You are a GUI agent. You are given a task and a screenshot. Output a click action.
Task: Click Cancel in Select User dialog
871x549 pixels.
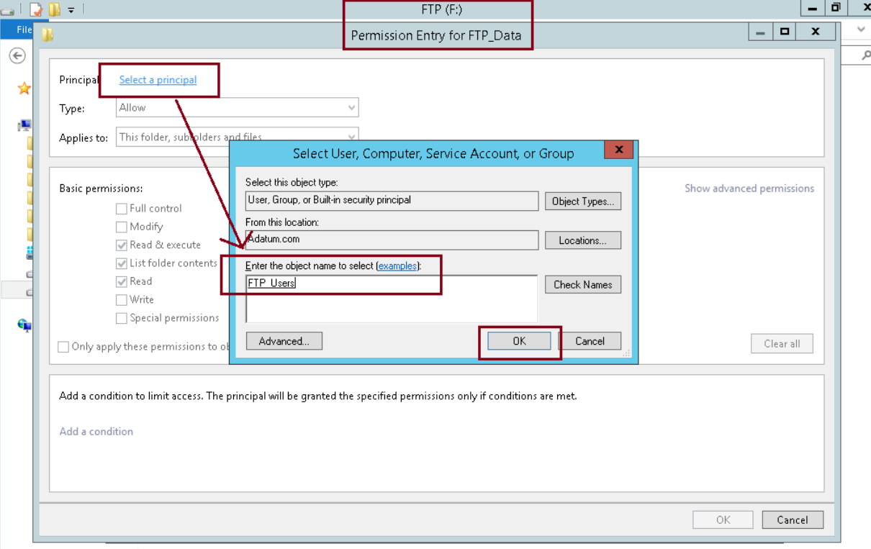click(590, 341)
